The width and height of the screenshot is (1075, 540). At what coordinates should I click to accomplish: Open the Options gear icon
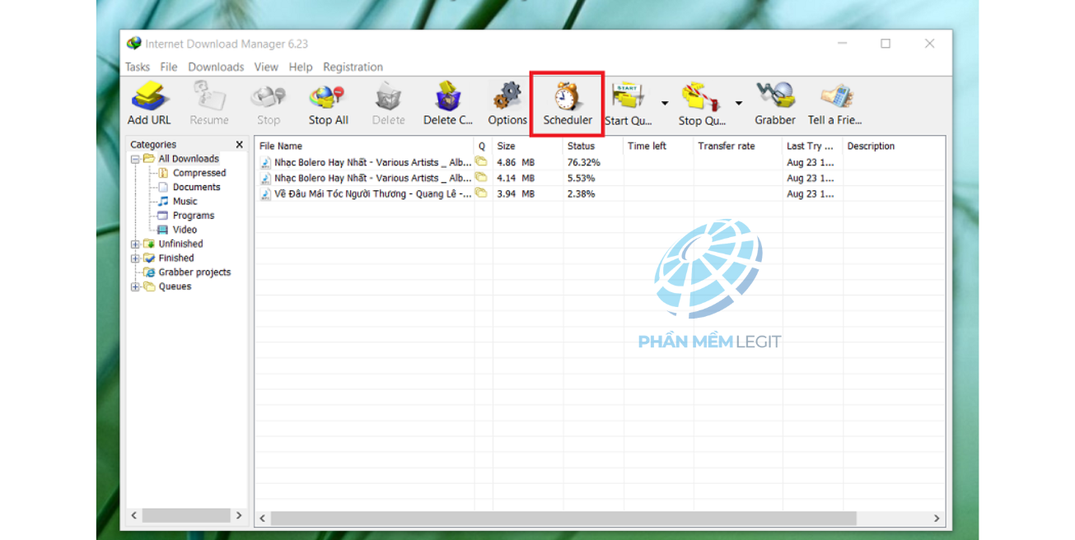(507, 97)
